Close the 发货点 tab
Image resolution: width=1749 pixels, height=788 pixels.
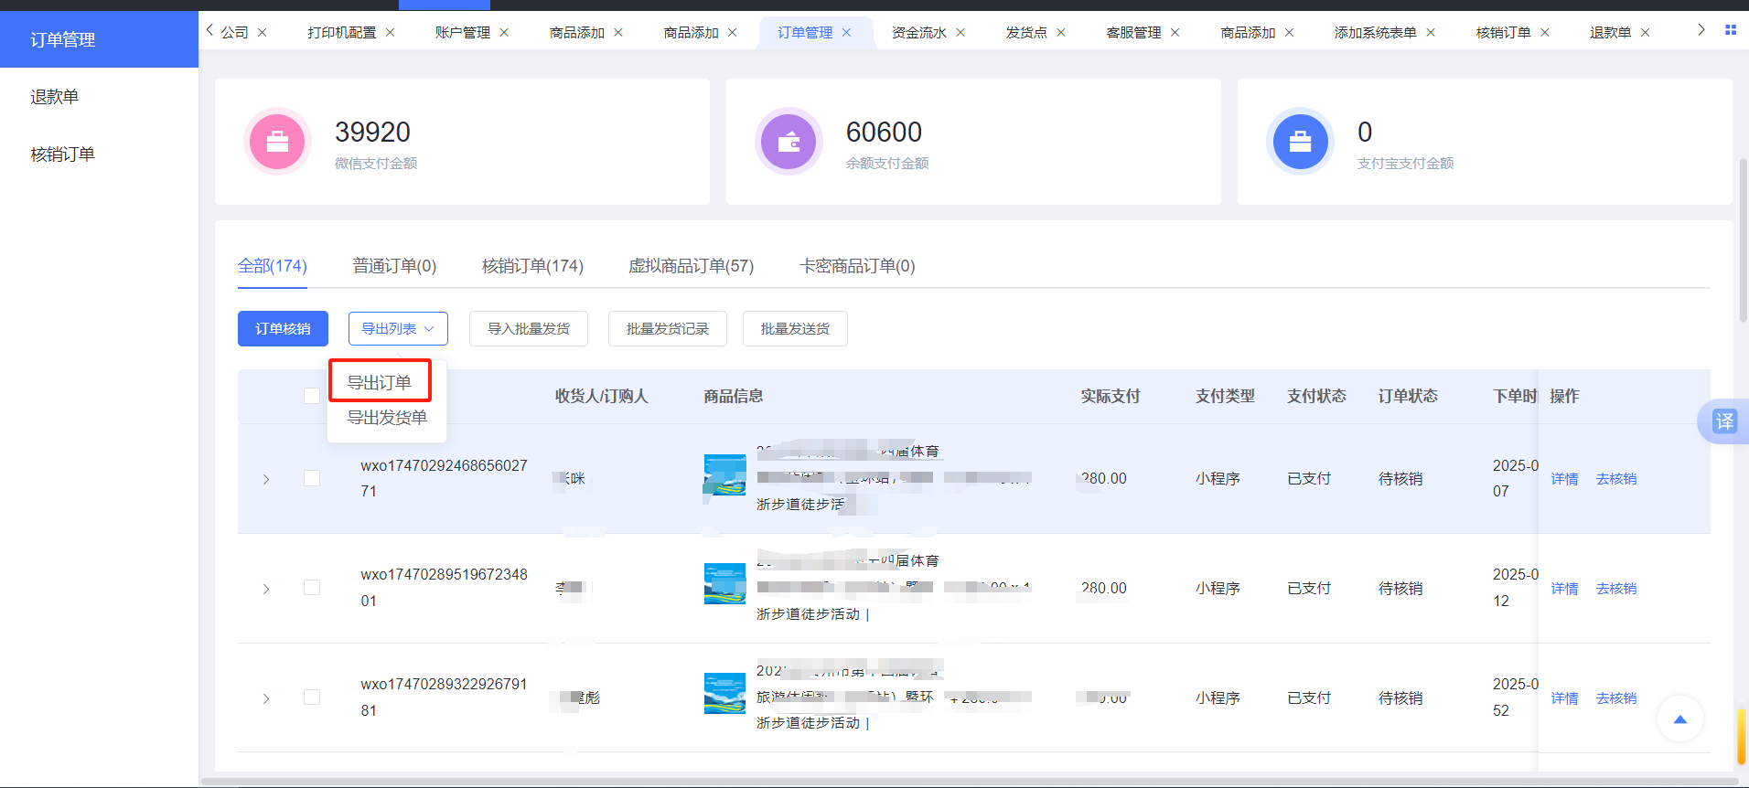[1061, 32]
